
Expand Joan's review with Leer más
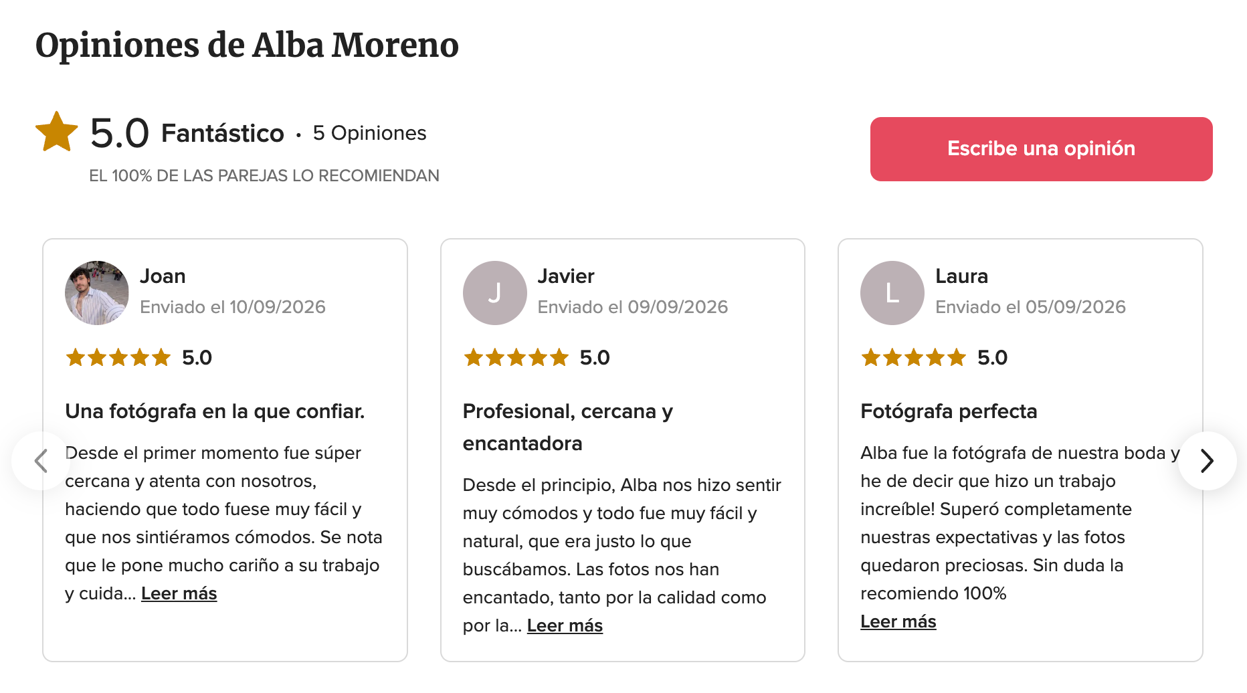coord(179,593)
